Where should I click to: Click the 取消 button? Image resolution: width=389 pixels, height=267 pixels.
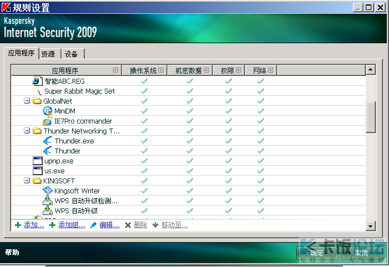pyautogui.click(x=361, y=253)
